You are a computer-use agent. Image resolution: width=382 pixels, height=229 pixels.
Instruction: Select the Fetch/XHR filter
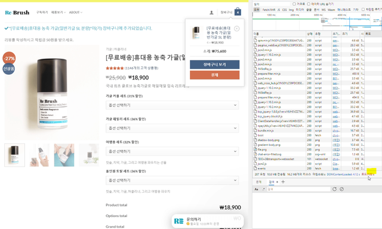pos(269,10)
